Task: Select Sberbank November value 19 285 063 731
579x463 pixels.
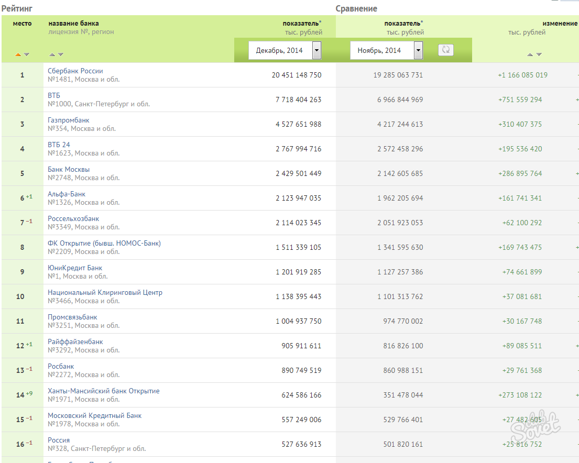Action: [398, 75]
